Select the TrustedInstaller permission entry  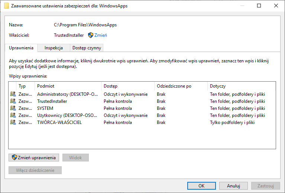click(x=142, y=101)
